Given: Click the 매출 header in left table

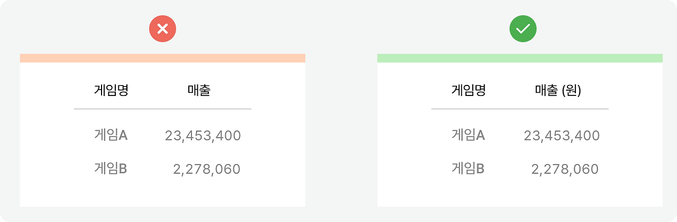Looking at the screenshot, I should coord(199,90).
